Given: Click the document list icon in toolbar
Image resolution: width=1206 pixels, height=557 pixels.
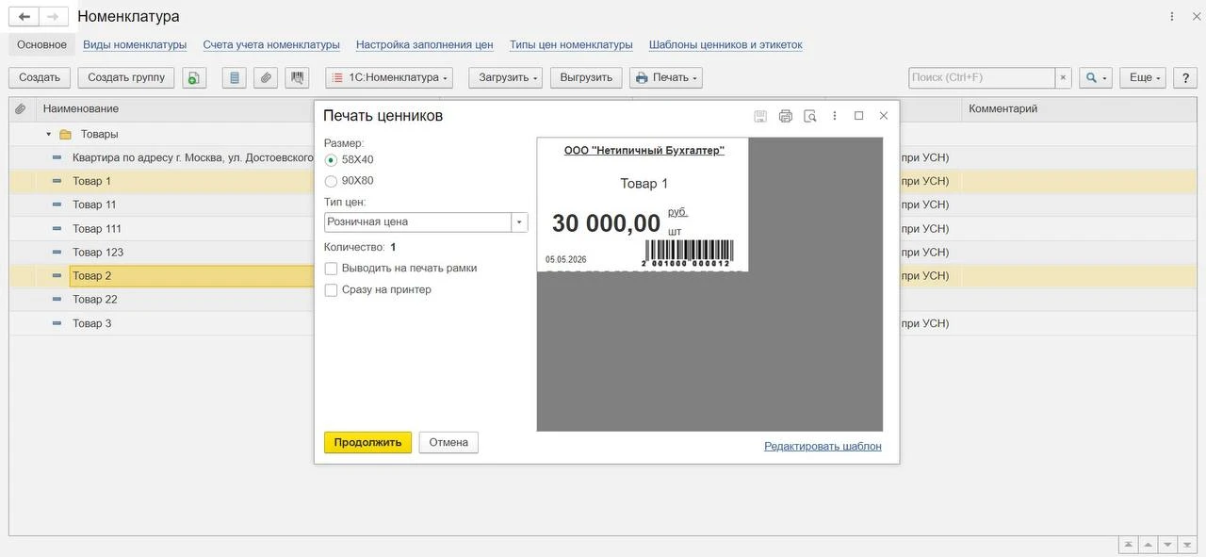Looking at the screenshot, I should click(235, 77).
